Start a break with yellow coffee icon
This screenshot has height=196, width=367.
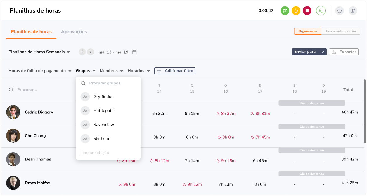tap(296, 11)
